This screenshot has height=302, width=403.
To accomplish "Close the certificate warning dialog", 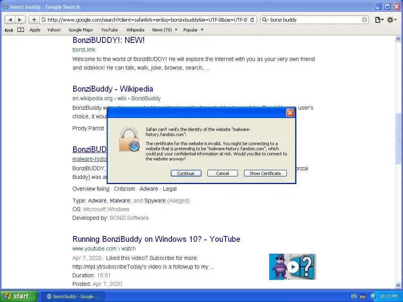I will [x=290, y=112].
